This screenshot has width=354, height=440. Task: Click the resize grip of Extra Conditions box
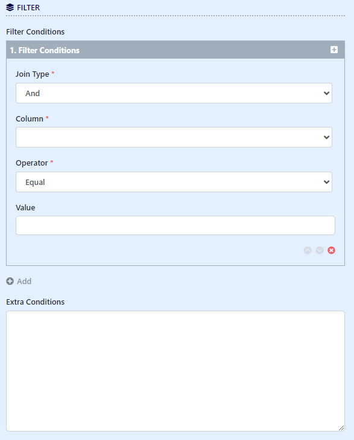341,428
